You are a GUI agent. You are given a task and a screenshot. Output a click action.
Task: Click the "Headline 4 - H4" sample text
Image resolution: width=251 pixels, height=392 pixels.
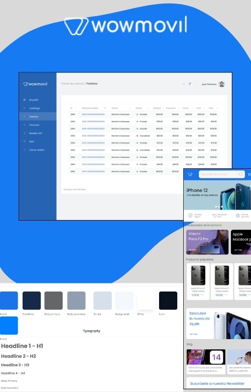pyautogui.click(x=13, y=373)
